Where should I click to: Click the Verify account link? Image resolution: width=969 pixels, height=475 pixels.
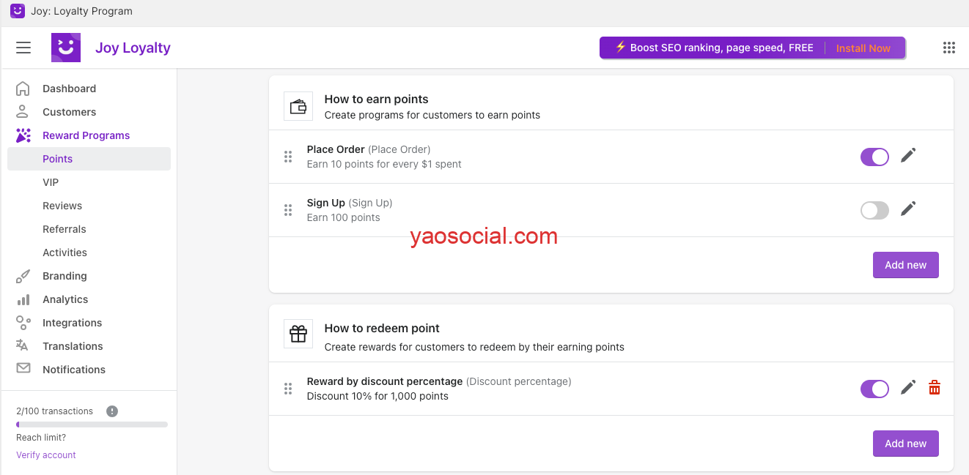click(x=46, y=455)
